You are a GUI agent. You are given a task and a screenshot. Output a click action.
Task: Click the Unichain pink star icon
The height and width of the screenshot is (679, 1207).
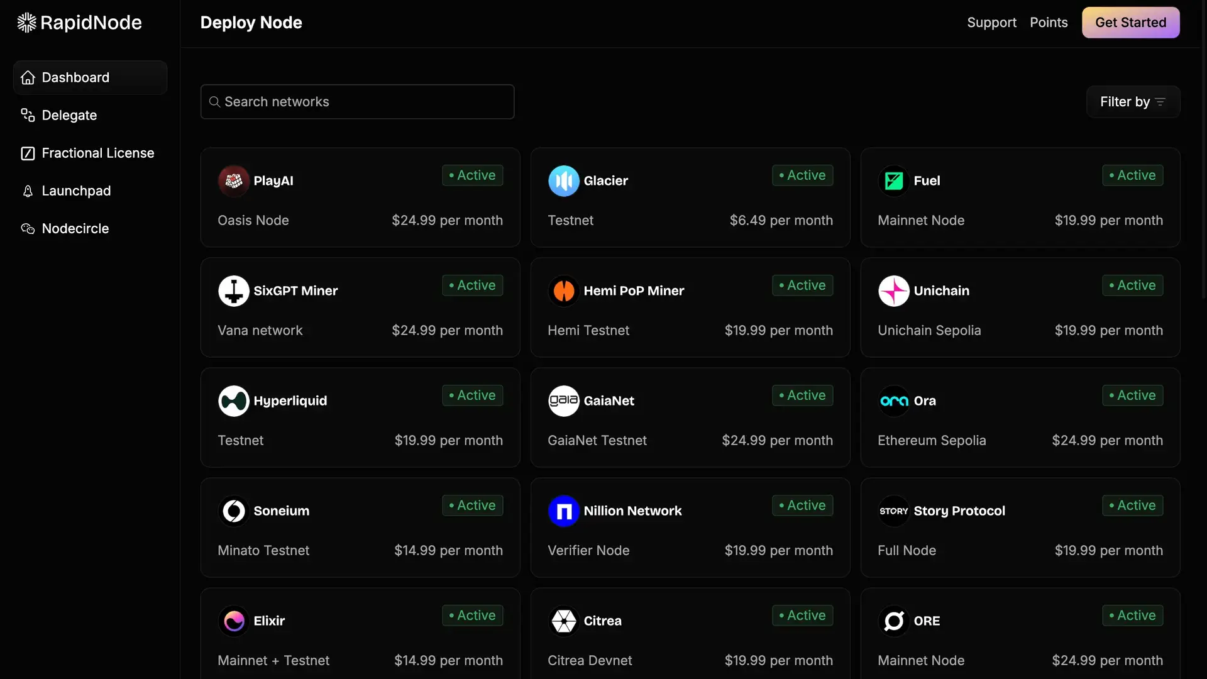[893, 291]
